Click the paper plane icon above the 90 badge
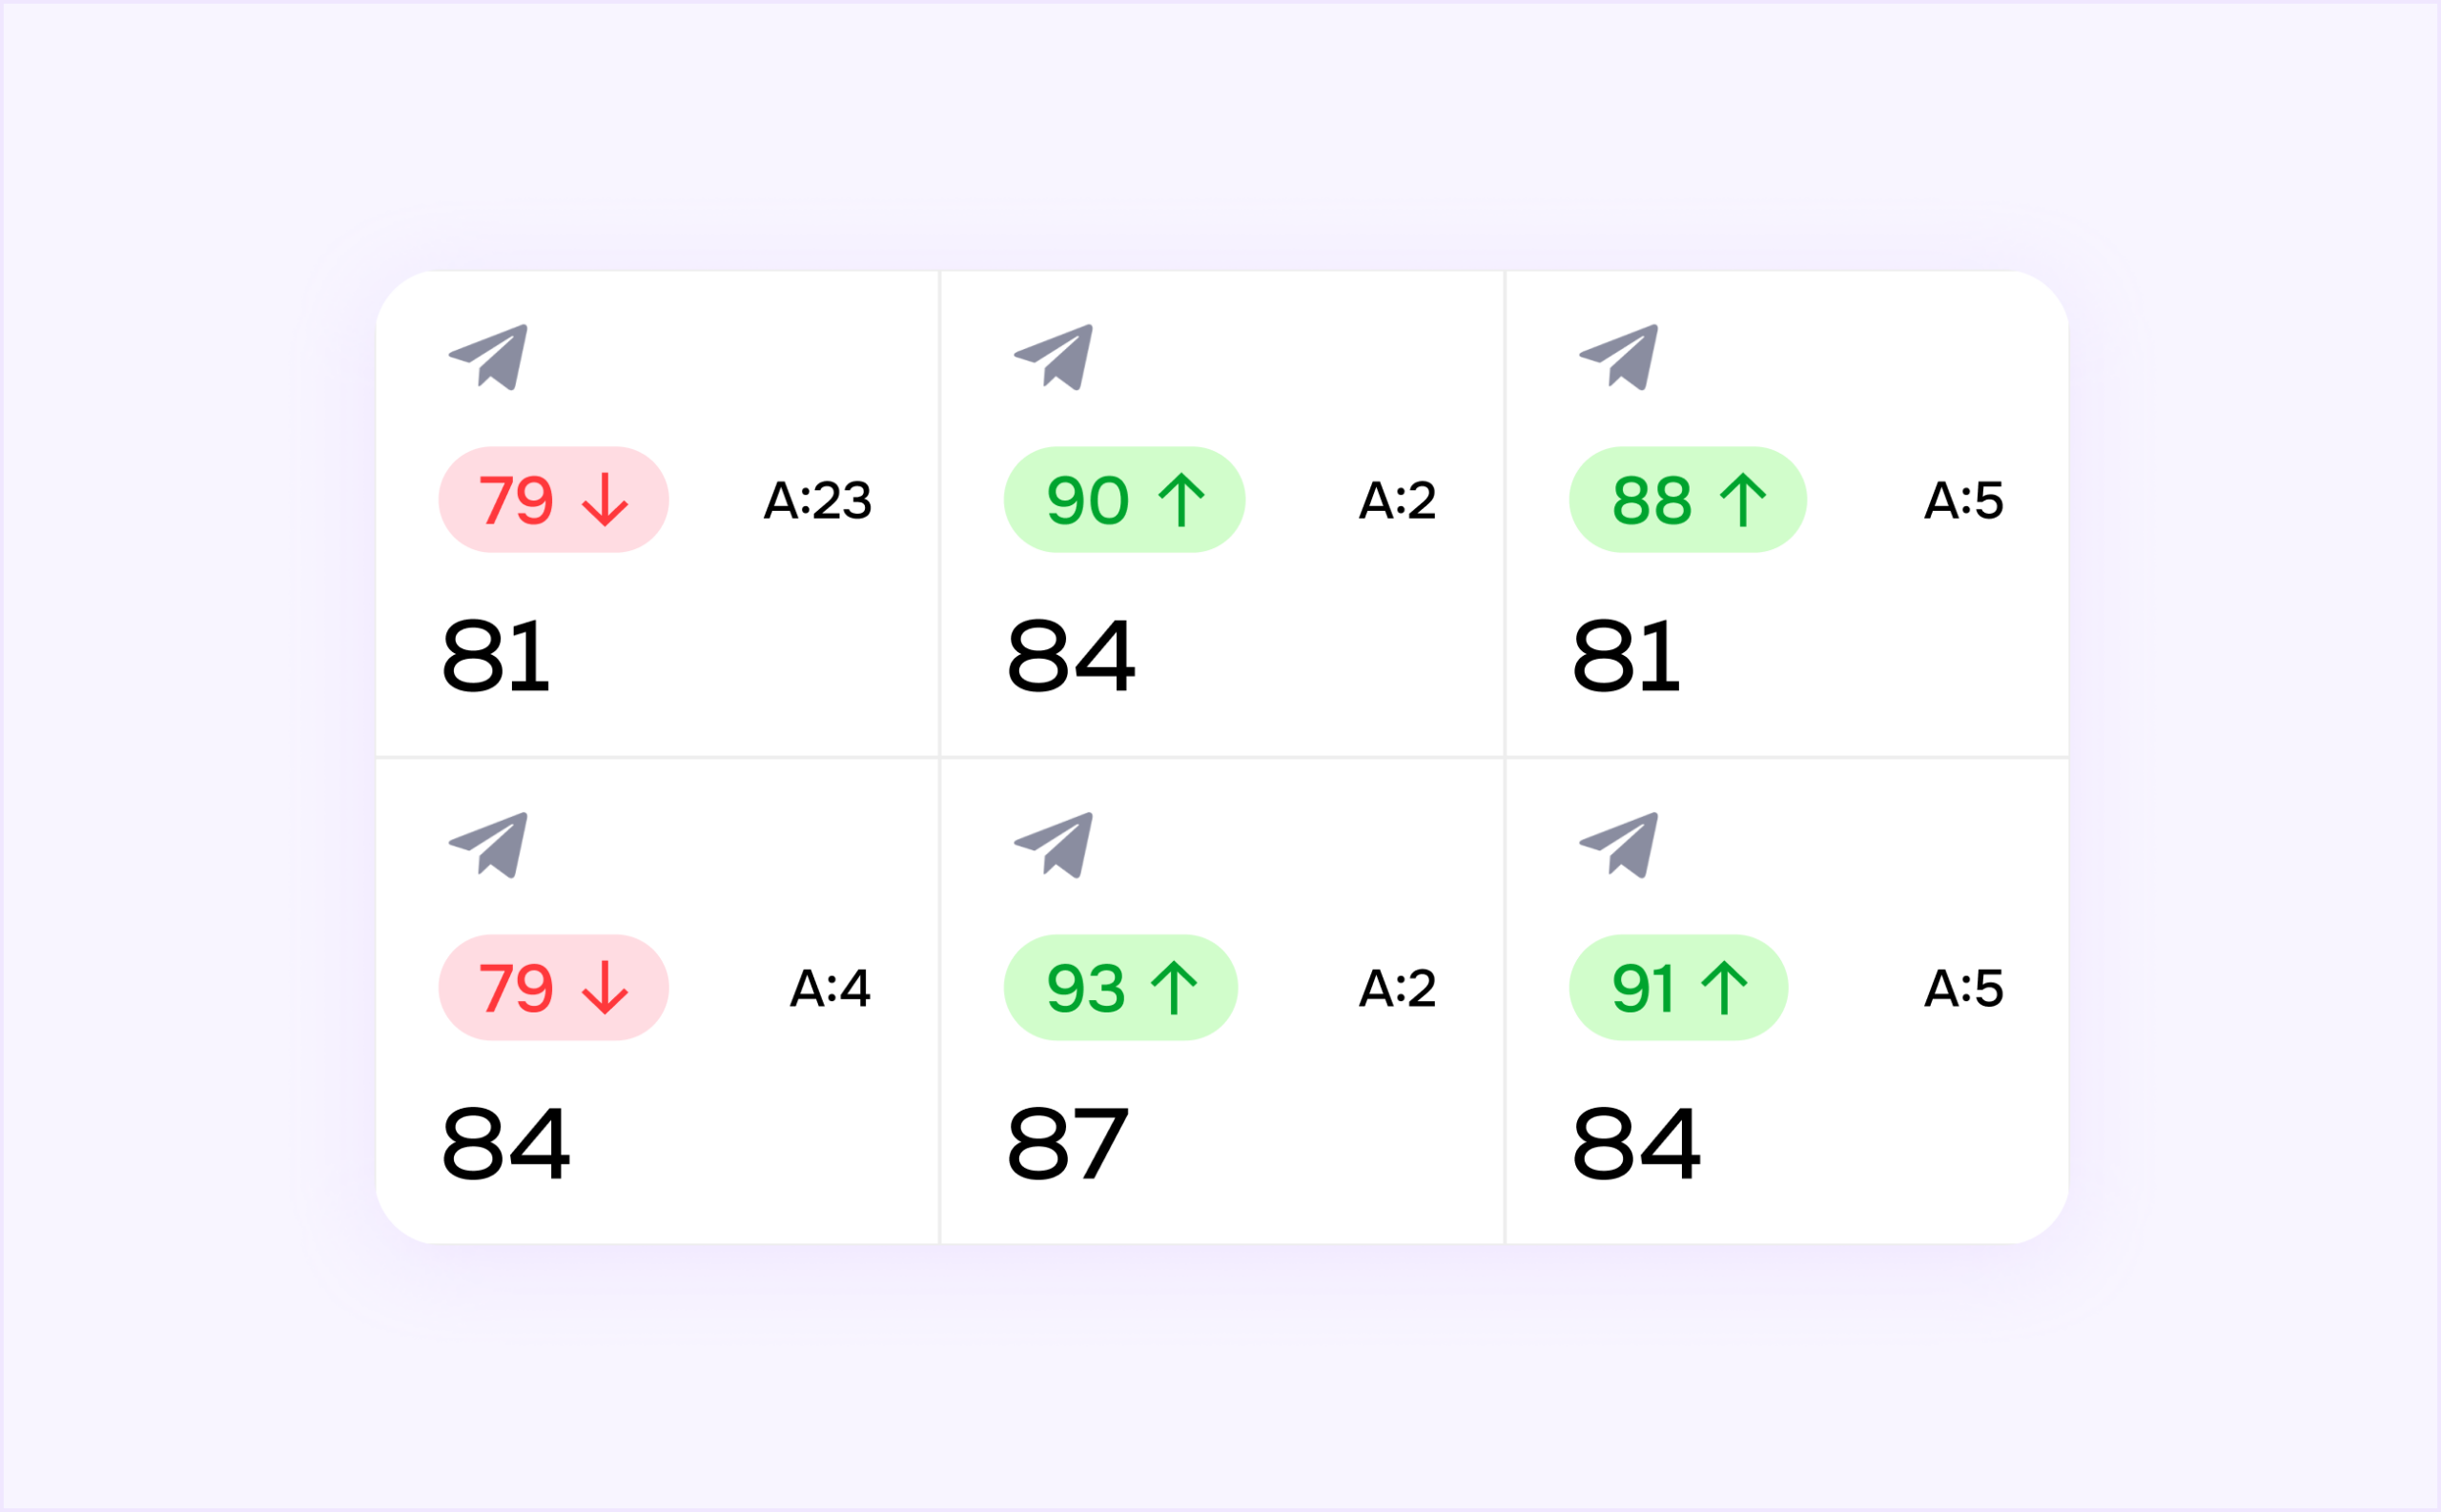Viewport: 2441px width, 1512px height. coord(1054,356)
